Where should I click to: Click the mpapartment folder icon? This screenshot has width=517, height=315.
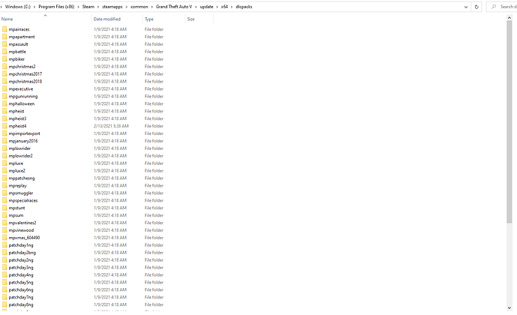(x=4, y=37)
